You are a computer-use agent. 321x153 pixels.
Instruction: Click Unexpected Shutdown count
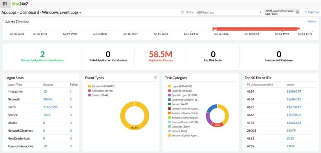279,54
